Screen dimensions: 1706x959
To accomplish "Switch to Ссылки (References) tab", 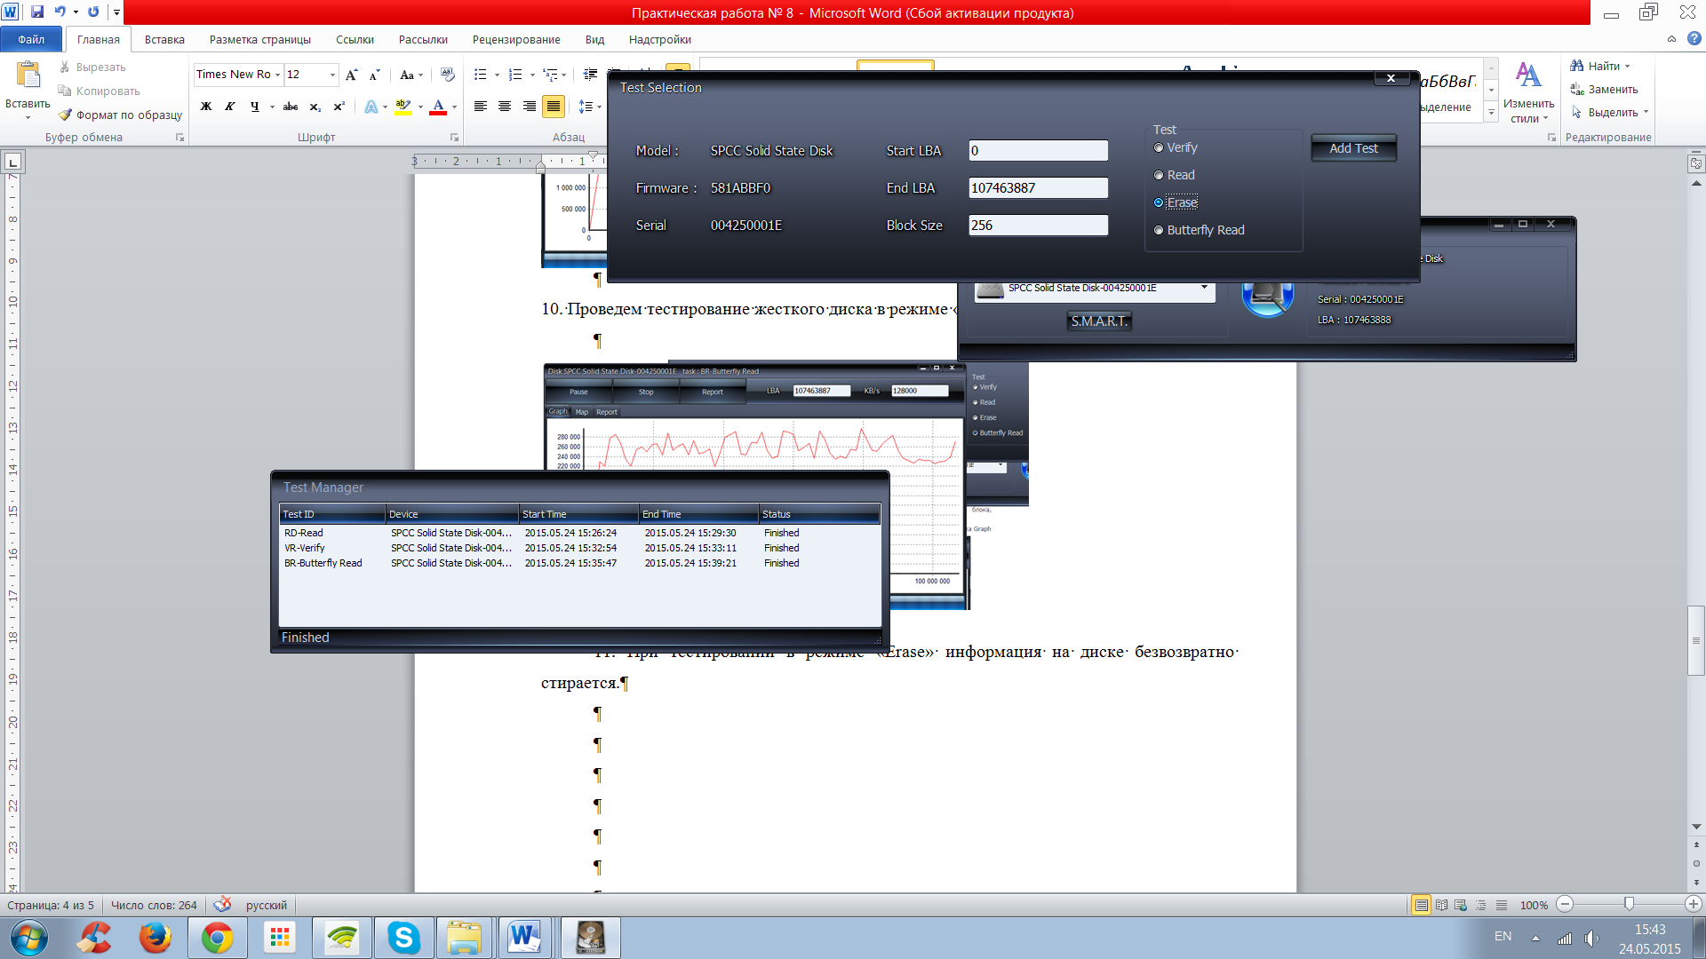I will pyautogui.click(x=355, y=39).
